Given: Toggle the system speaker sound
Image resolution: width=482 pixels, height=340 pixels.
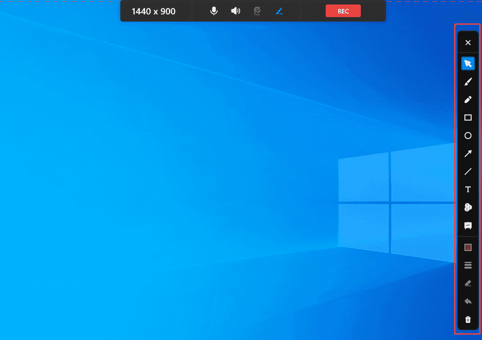Looking at the screenshot, I should (x=235, y=11).
